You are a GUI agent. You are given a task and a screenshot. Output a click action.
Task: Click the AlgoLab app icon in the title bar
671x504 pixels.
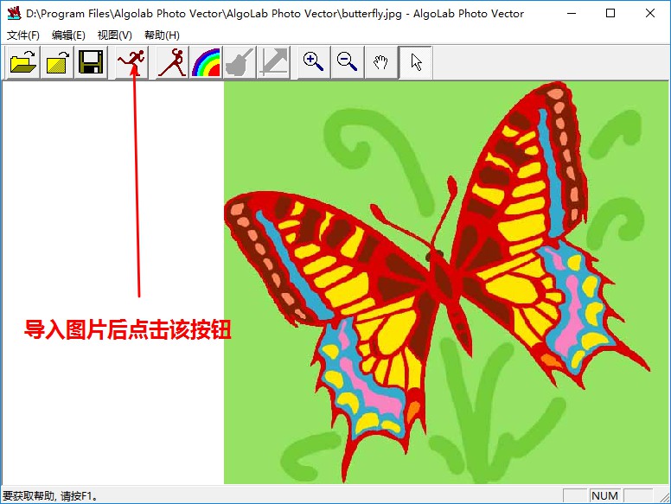tap(14, 13)
